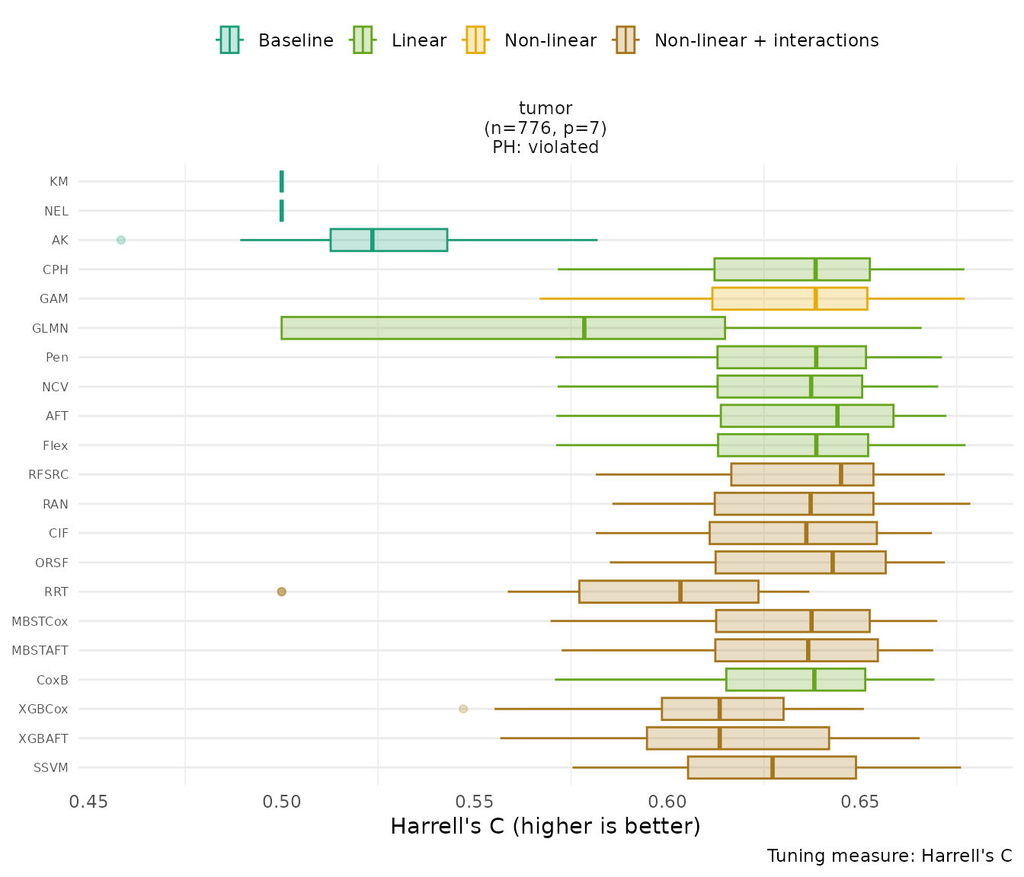The height and width of the screenshot is (877, 1024).
Task: Click the NEL median marker
Action: [x=282, y=211]
